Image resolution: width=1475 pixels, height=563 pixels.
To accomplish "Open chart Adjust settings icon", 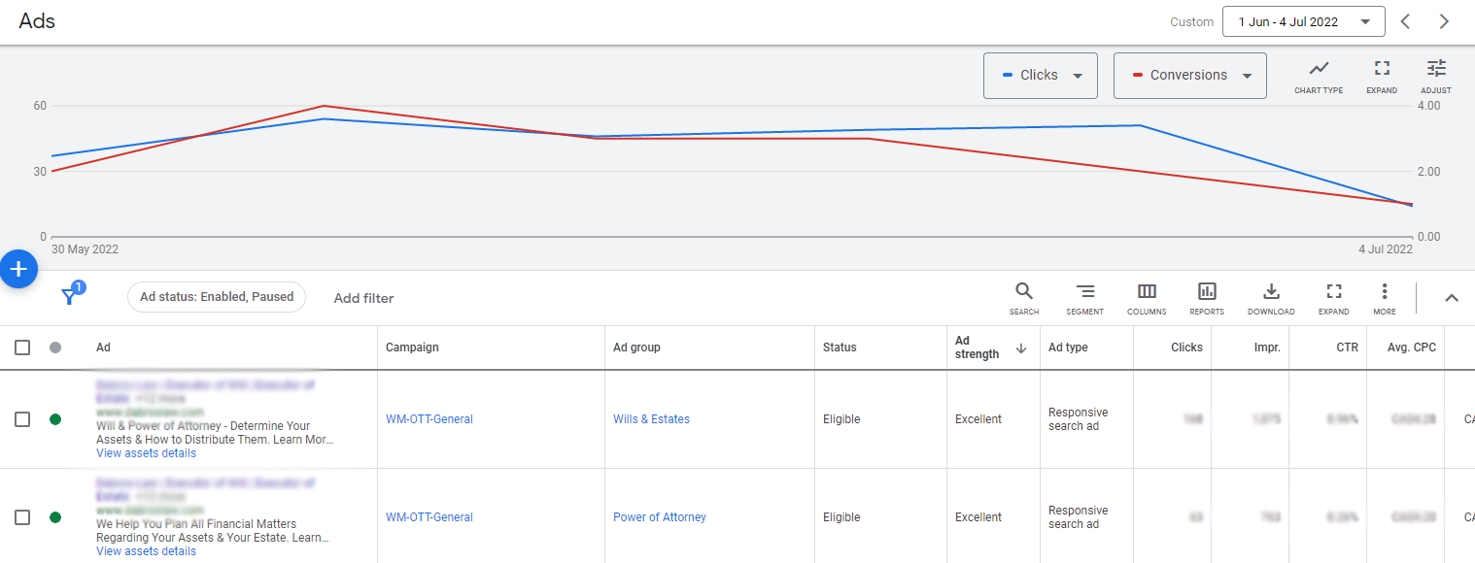I will tap(1436, 69).
